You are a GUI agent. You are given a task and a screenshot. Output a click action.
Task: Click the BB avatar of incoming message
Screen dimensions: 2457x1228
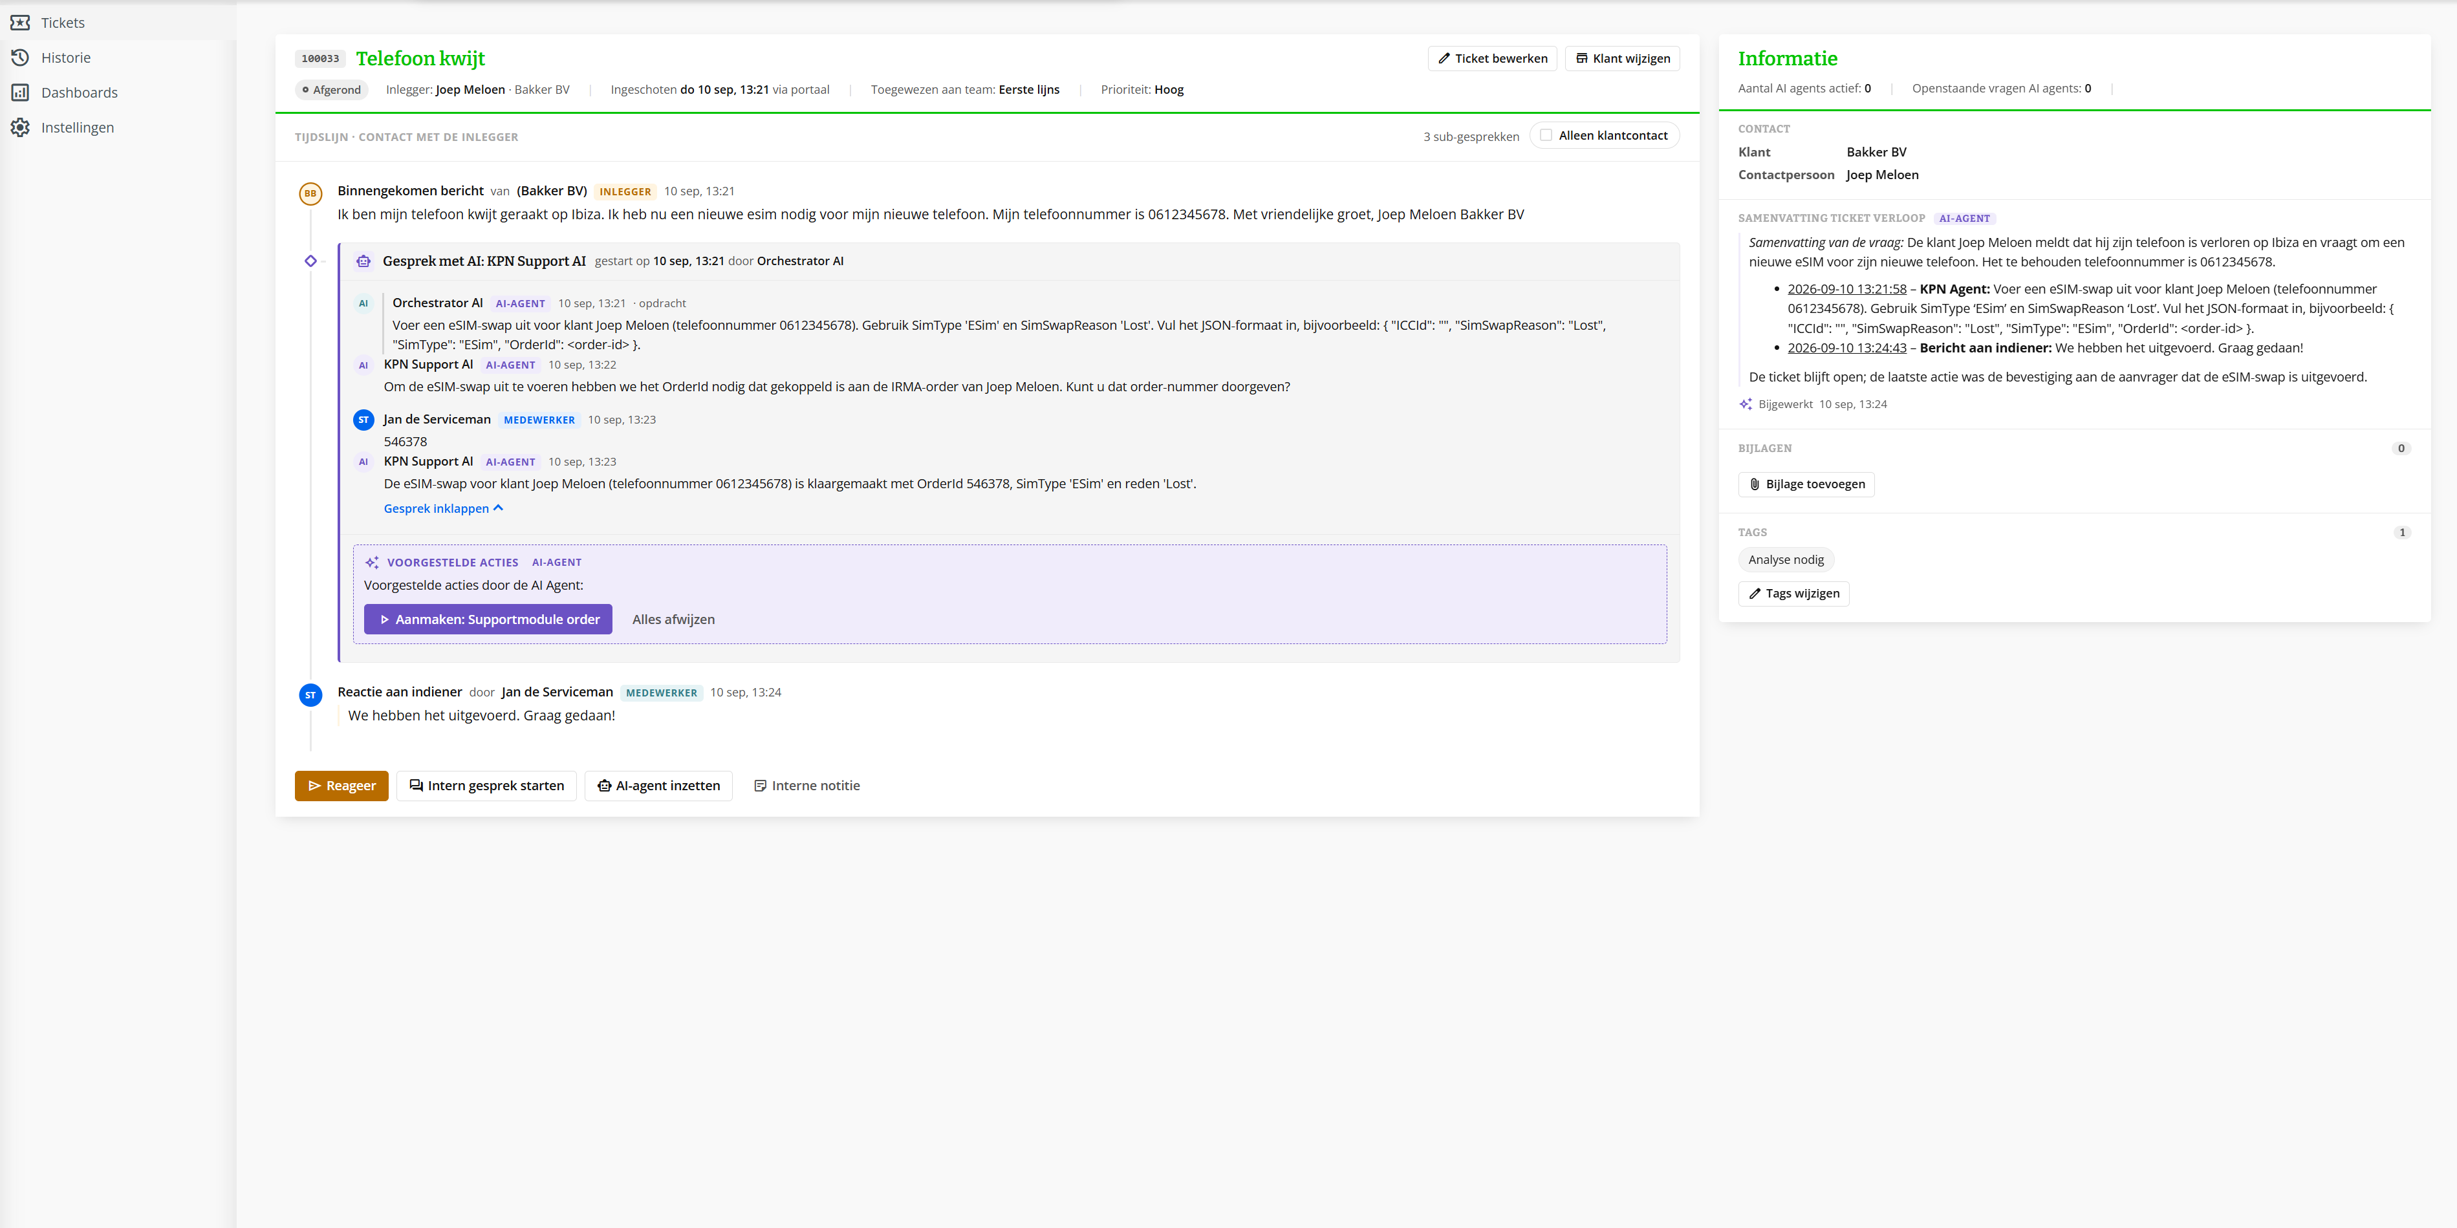point(310,193)
